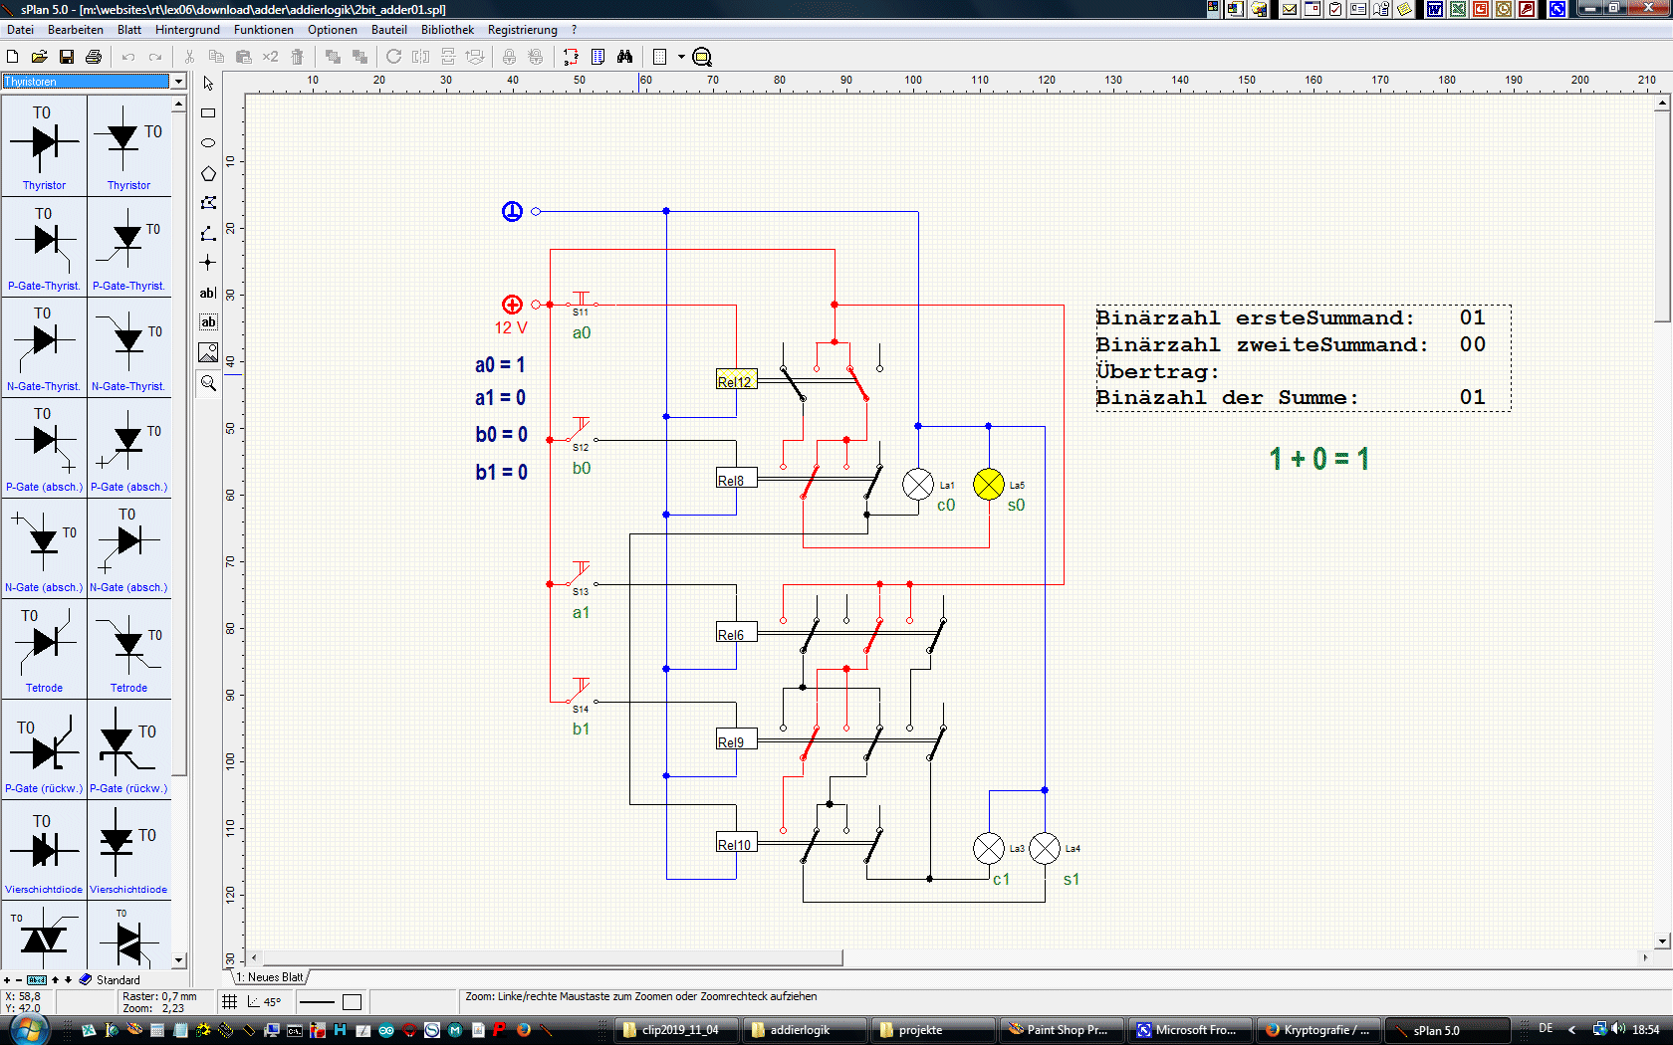Select the polygon drawing tool

coord(208,173)
